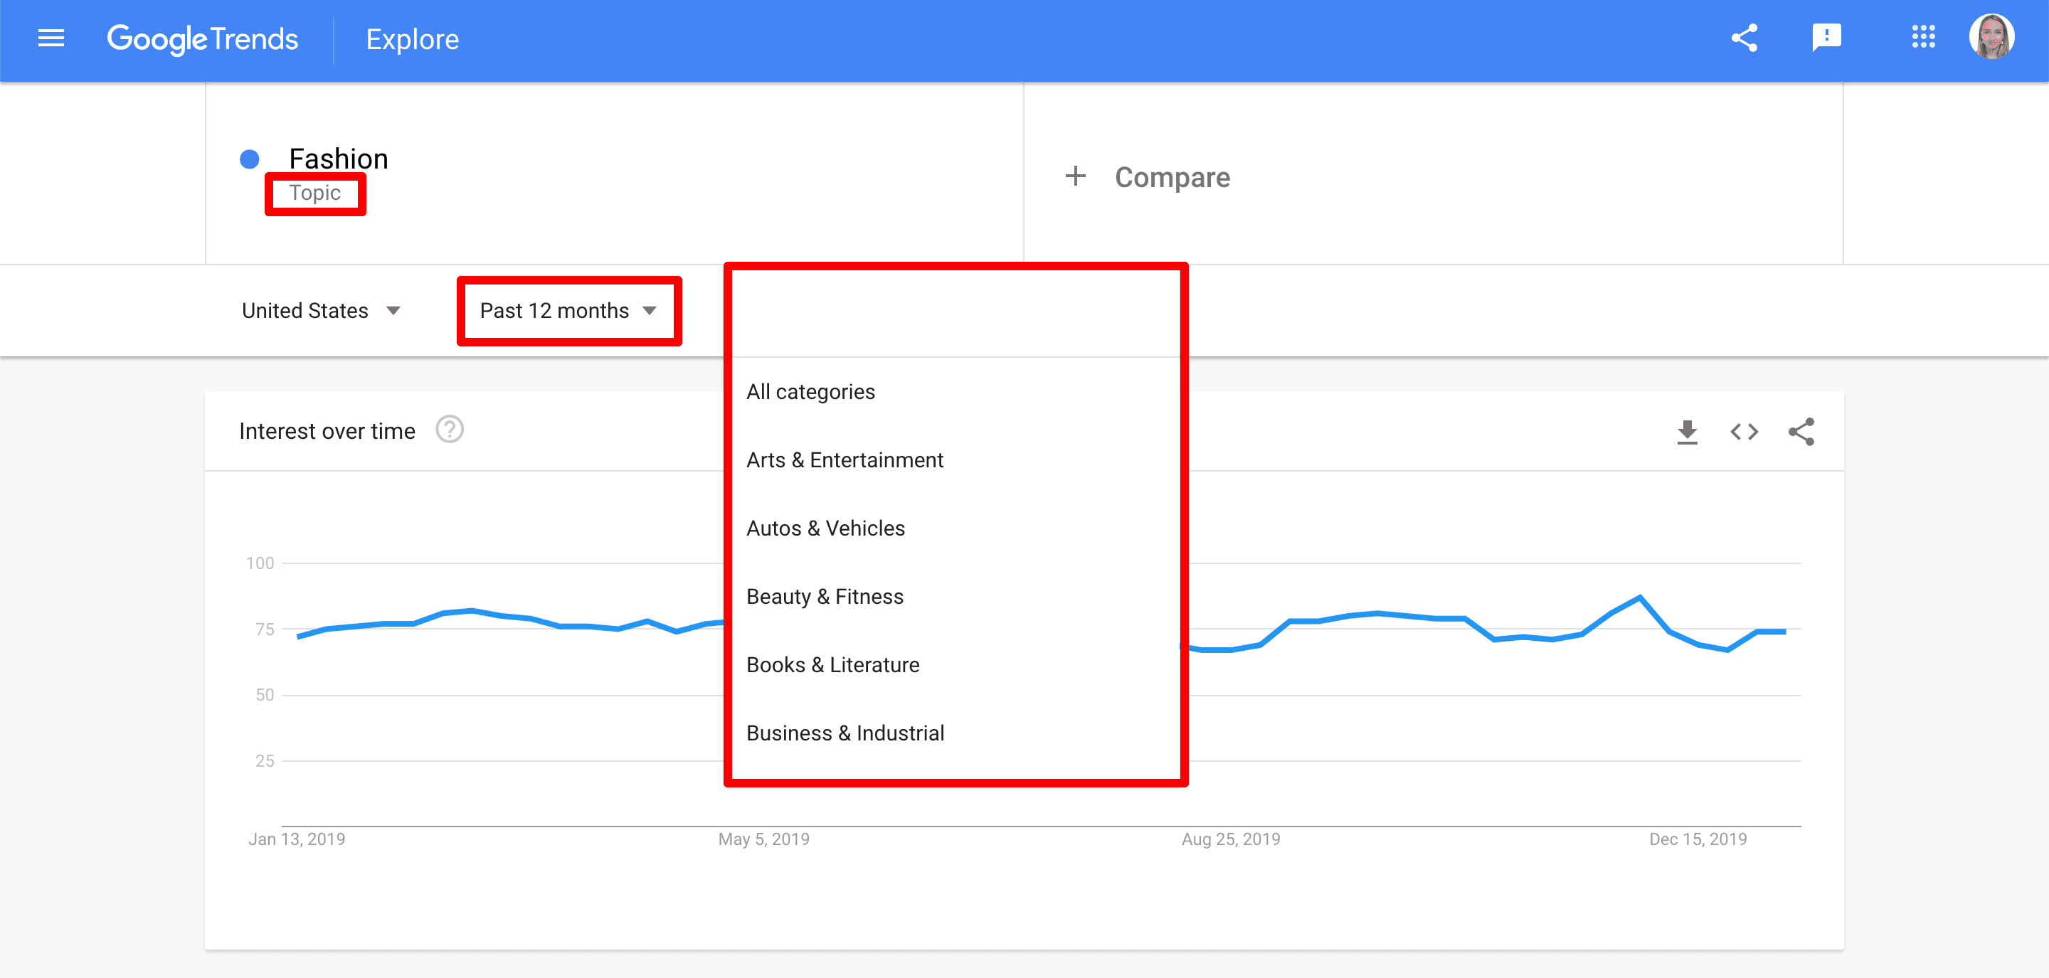2049x978 pixels.
Task: Click the Aug 25, 2019 axis label
Action: pyautogui.click(x=1231, y=839)
